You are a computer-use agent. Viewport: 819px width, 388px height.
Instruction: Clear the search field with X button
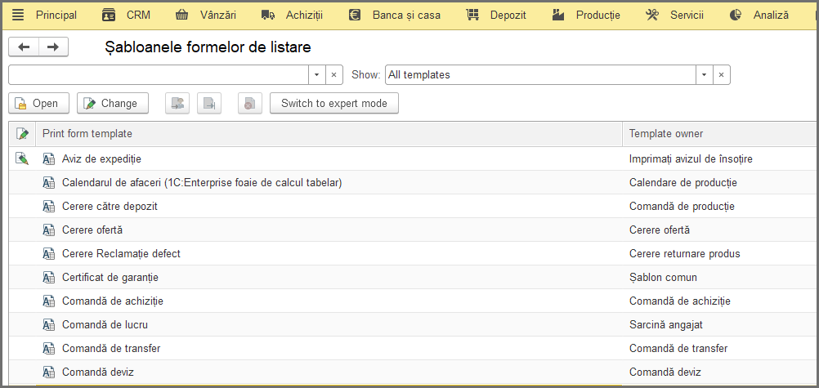coord(334,74)
